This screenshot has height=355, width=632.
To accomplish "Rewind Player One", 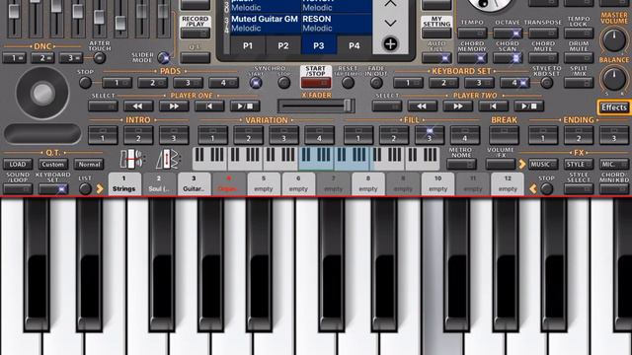I will click(x=138, y=106).
